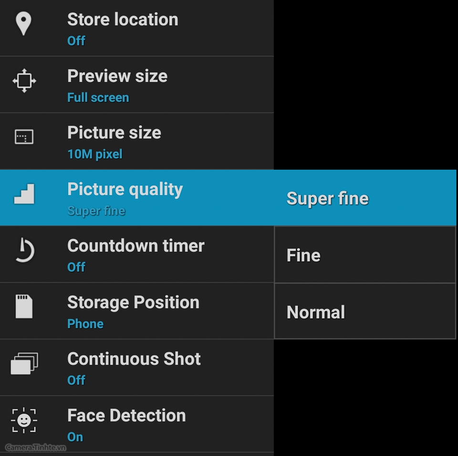458x456 pixels.
Task: Tap the Storage Position SD card icon
Action: point(24,306)
